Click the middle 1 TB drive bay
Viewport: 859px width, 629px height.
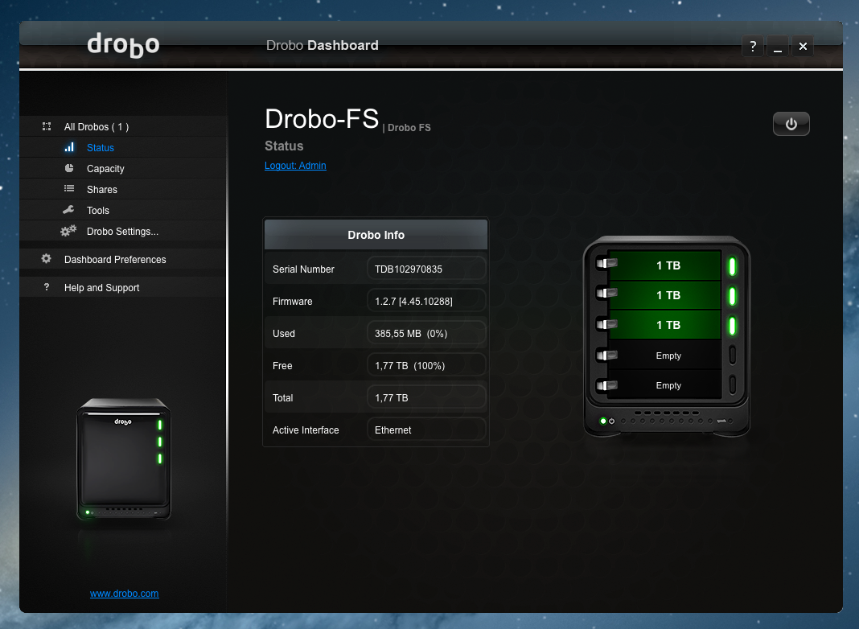664,295
